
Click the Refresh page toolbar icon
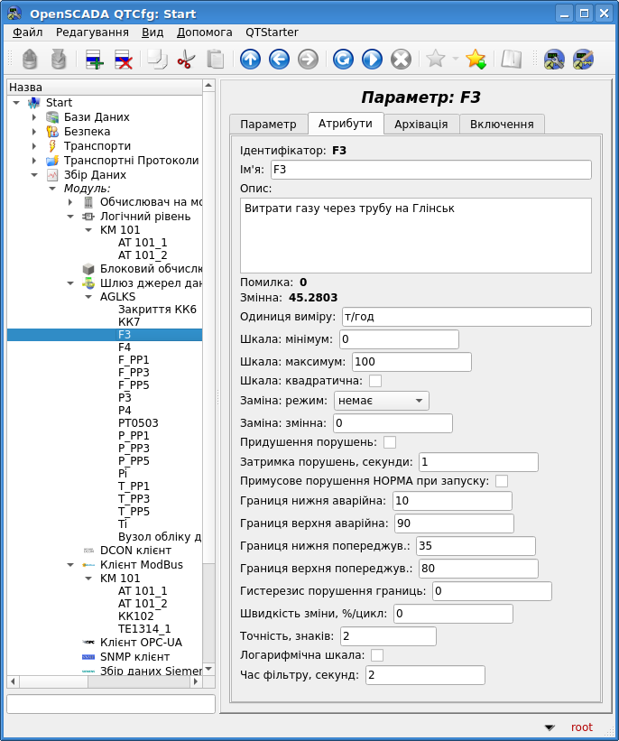point(343,60)
